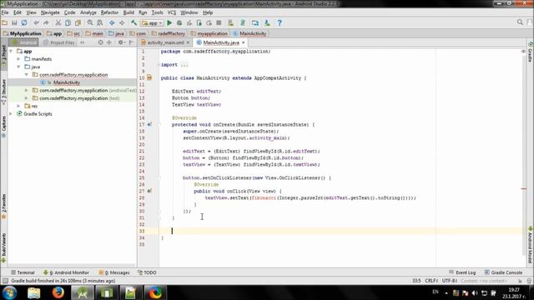Click the Debug app bug icon
Viewport: 534px width, 300px height.
tap(179, 22)
